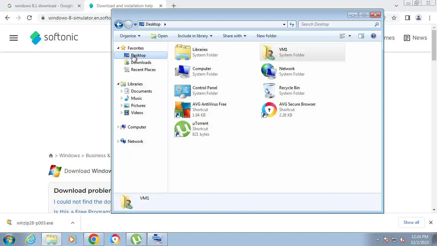Screen dimensions: 437x246
Task: Expand Computer in navigation pane
Action: (118, 127)
